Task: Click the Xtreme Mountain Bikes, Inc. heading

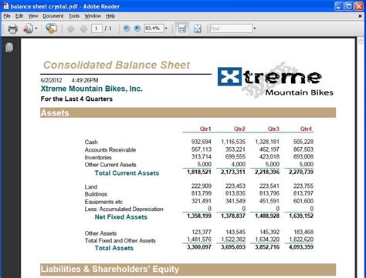Action: (x=92, y=89)
